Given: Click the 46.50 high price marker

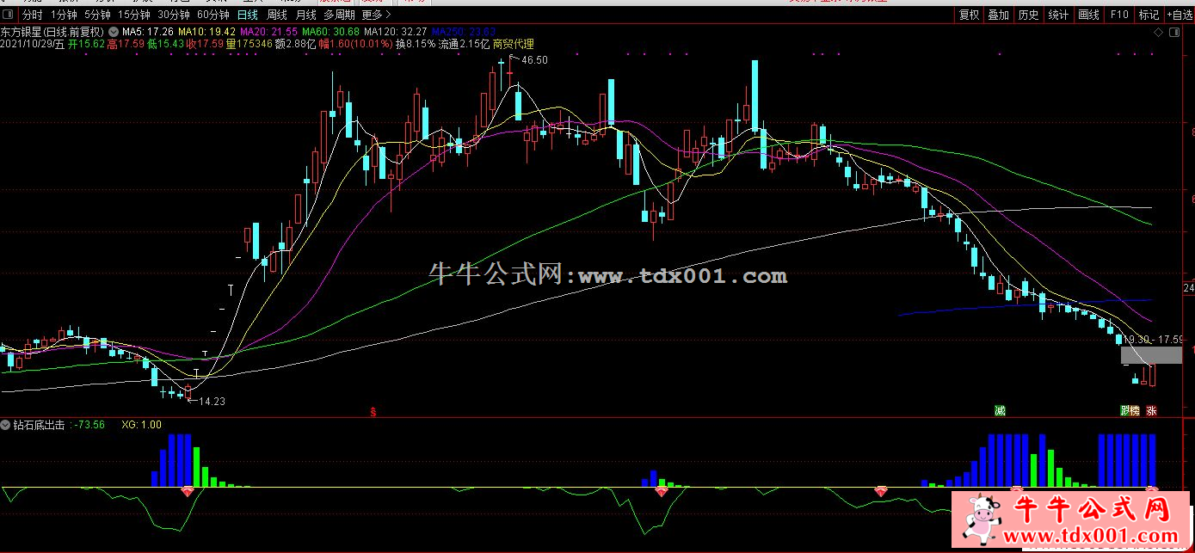Looking at the screenshot, I should [x=534, y=60].
